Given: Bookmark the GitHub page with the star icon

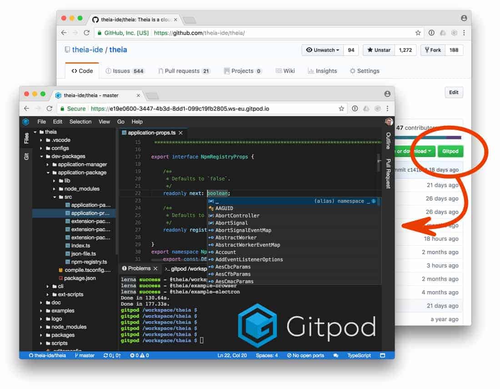Looking at the screenshot, I should coord(418,33).
